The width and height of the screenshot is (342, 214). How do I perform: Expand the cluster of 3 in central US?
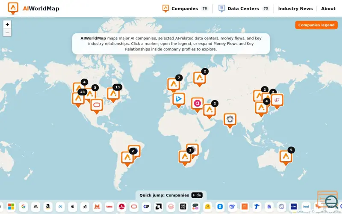[91, 94]
